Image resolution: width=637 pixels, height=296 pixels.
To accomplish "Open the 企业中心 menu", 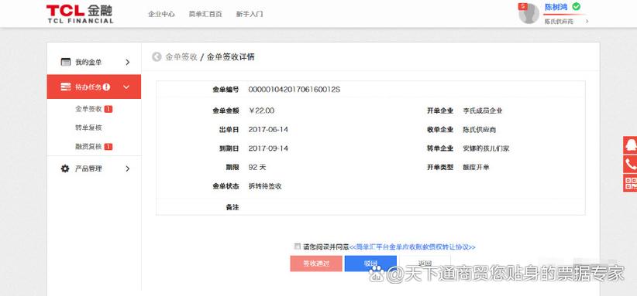I will [x=161, y=14].
